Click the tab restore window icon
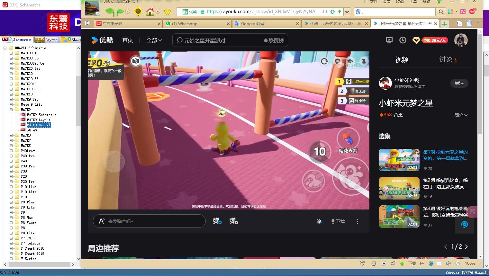The image size is (489, 276). 459,23
